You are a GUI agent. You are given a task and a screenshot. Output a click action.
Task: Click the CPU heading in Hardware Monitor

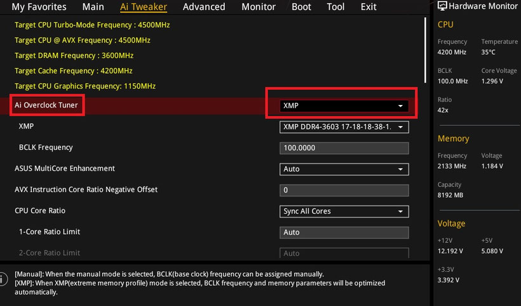click(445, 25)
